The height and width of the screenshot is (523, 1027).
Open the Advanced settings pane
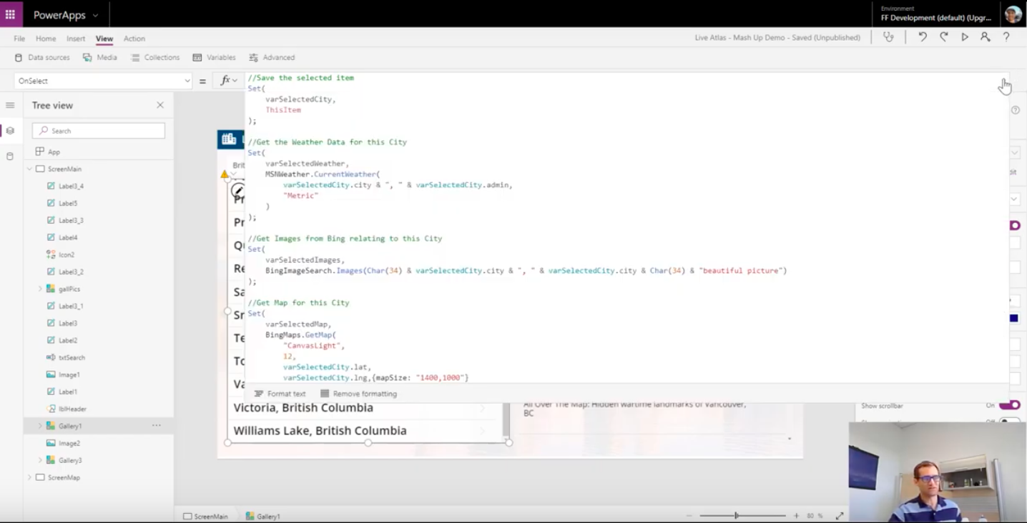pos(272,57)
